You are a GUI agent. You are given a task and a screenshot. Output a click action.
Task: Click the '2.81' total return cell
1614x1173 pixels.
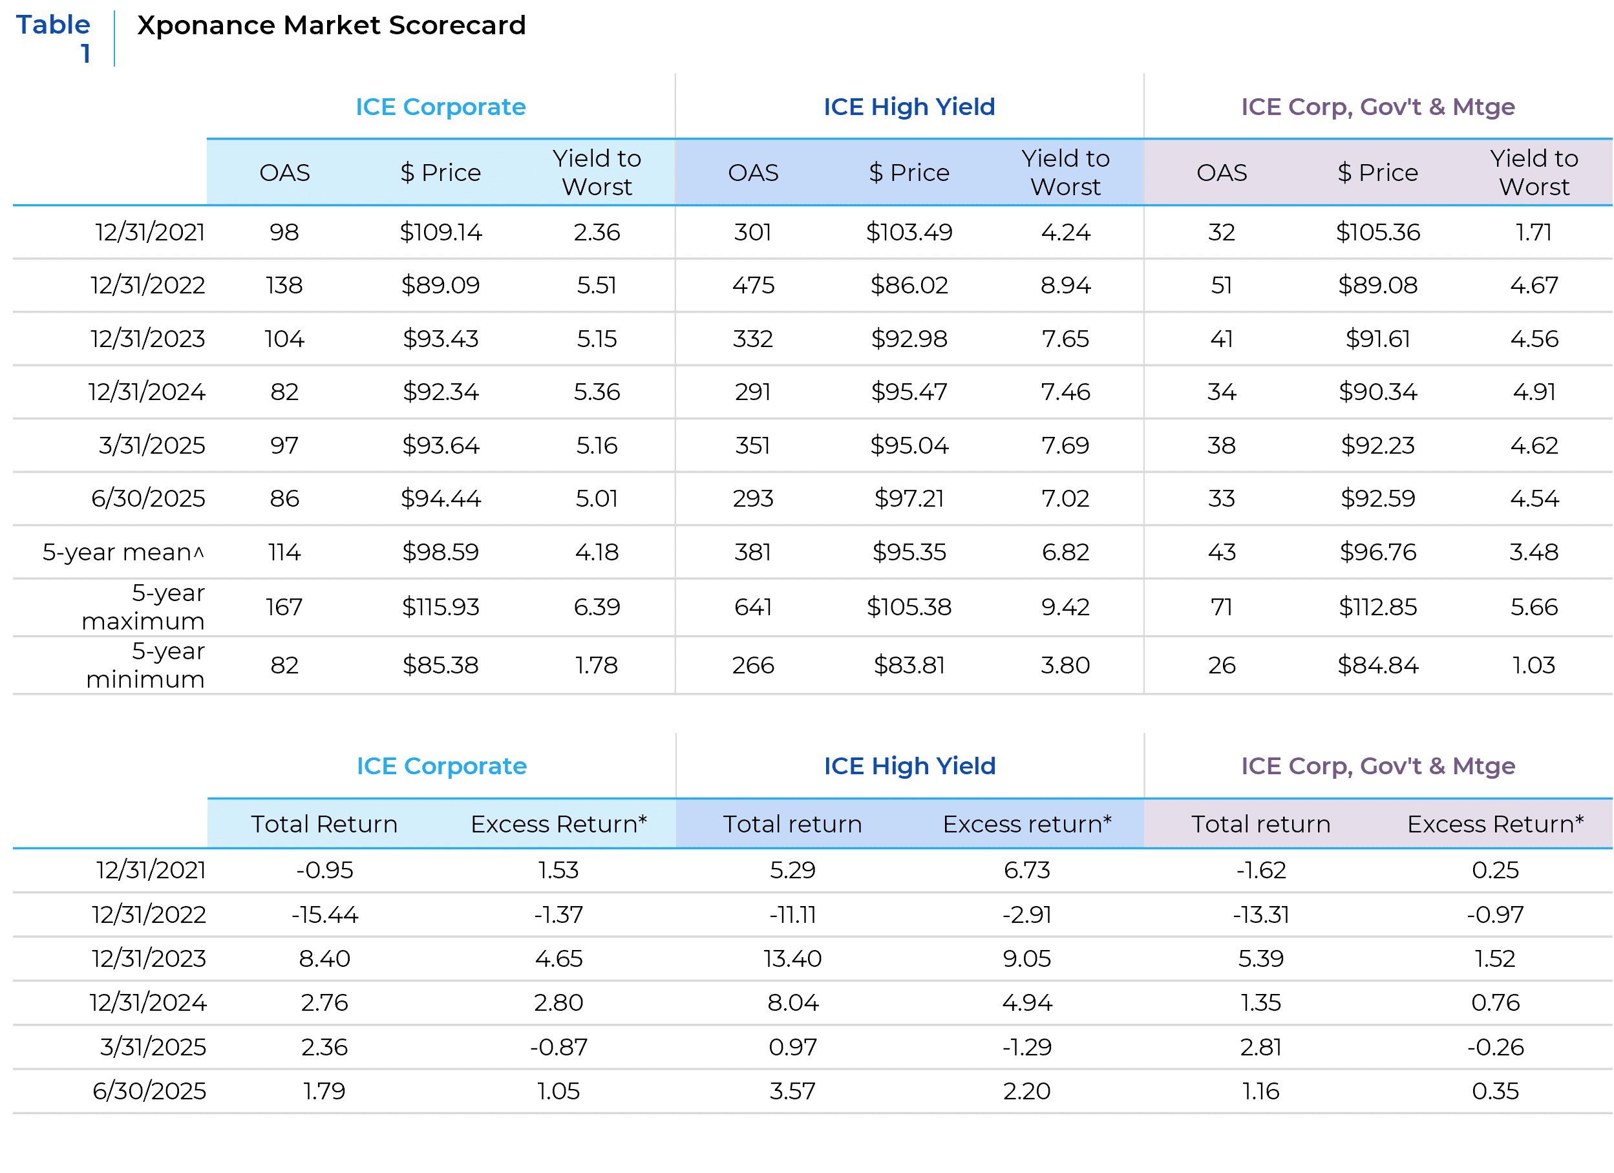click(1261, 1047)
